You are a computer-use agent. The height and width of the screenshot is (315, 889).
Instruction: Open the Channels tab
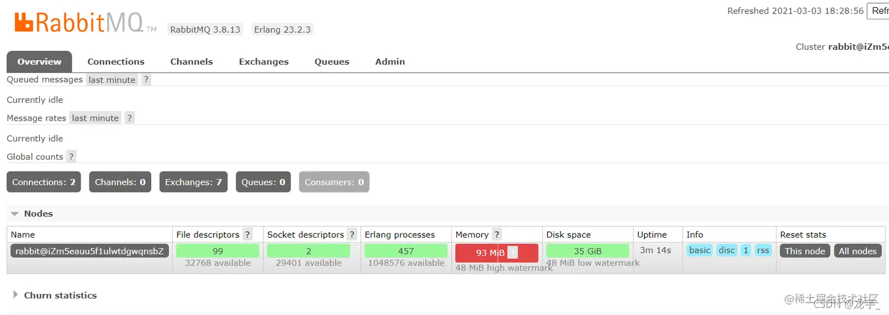(192, 62)
